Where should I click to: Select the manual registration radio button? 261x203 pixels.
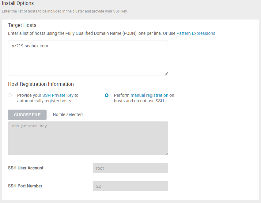coord(107,95)
